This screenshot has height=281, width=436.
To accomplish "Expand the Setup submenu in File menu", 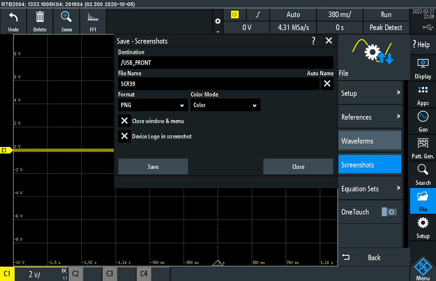I will pos(370,93).
